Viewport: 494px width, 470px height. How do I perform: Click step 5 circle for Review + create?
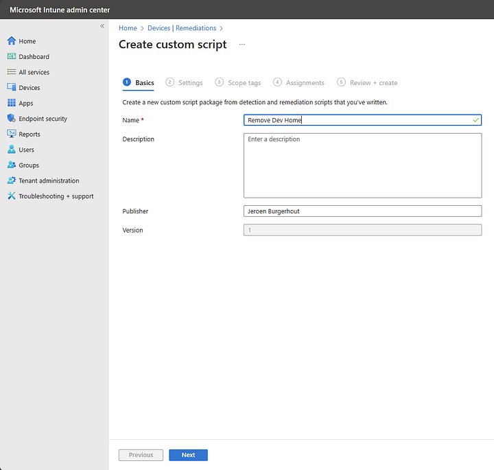click(x=341, y=82)
